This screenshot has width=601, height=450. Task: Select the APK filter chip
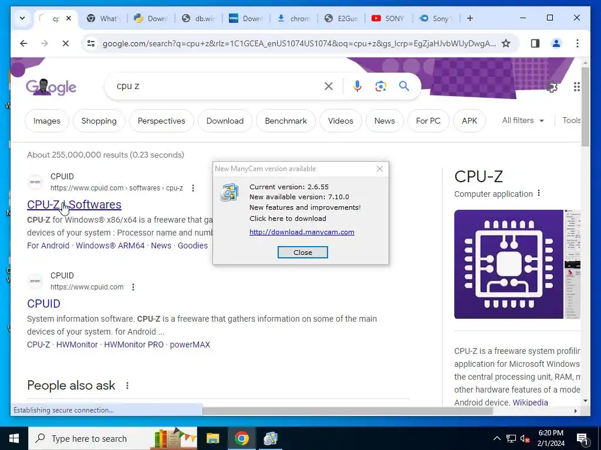click(469, 121)
